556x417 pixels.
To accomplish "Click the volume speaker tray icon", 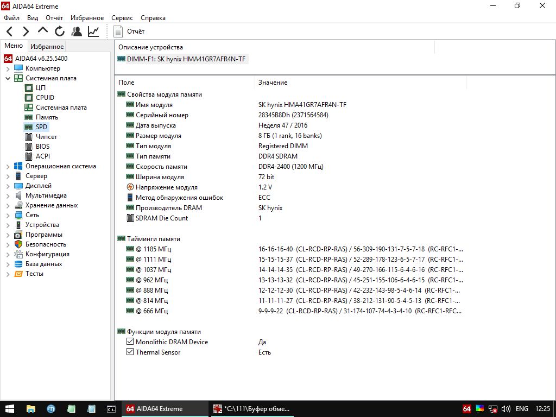I will (506, 409).
